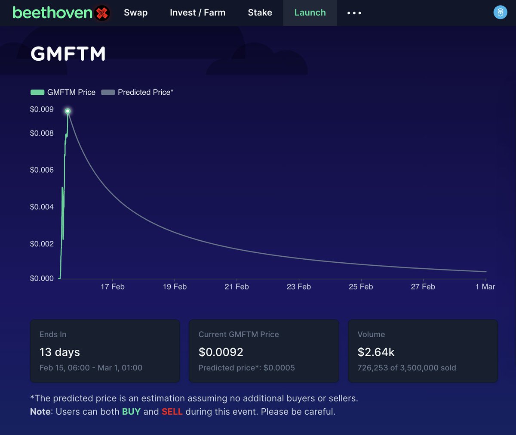This screenshot has width=516, height=435.
Task: Toggle GMFTM Price legend swatch
Action: point(37,92)
